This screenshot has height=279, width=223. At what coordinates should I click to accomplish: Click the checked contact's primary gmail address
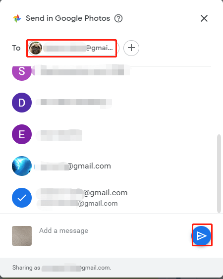pos(82,193)
